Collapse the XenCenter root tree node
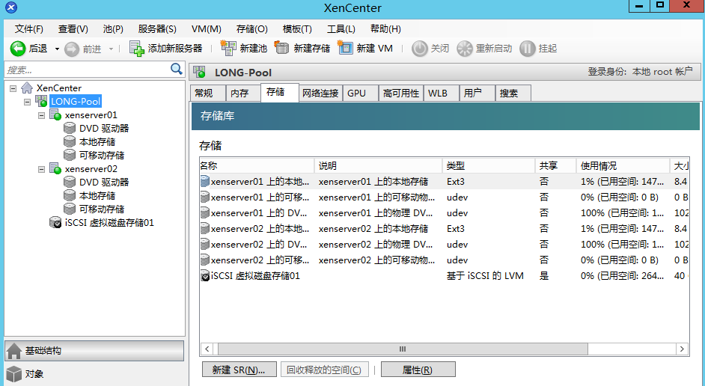This screenshot has width=705, height=386. [13, 88]
